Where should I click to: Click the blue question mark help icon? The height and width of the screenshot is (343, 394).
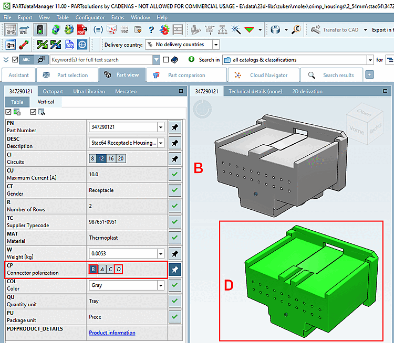point(151,29)
